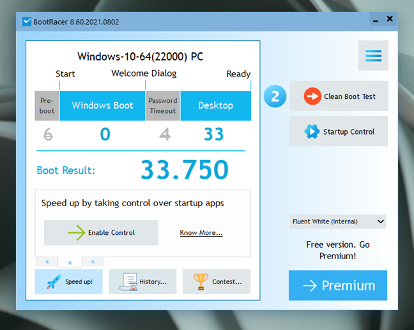Click the Password Timeout value 4
The height and width of the screenshot is (330, 414).
tap(165, 134)
